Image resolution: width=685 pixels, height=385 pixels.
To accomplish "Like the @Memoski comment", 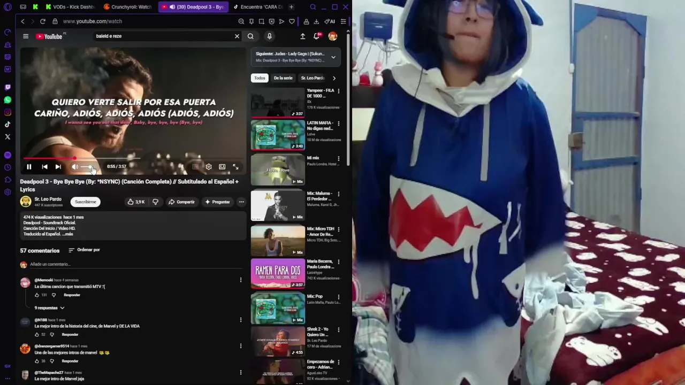I will pyautogui.click(x=37, y=295).
